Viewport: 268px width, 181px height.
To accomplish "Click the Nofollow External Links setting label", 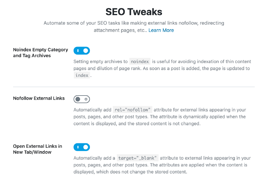I will (x=39, y=98).
